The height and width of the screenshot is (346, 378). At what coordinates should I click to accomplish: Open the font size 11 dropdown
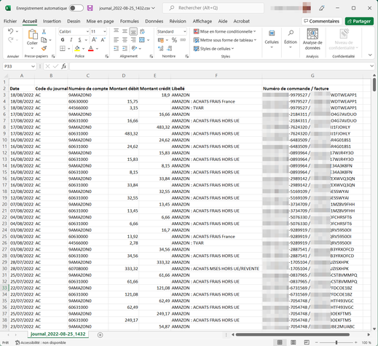105,31
